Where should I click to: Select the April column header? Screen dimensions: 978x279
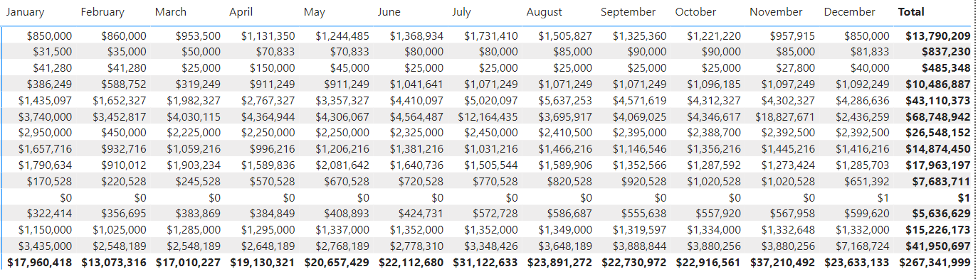(241, 12)
